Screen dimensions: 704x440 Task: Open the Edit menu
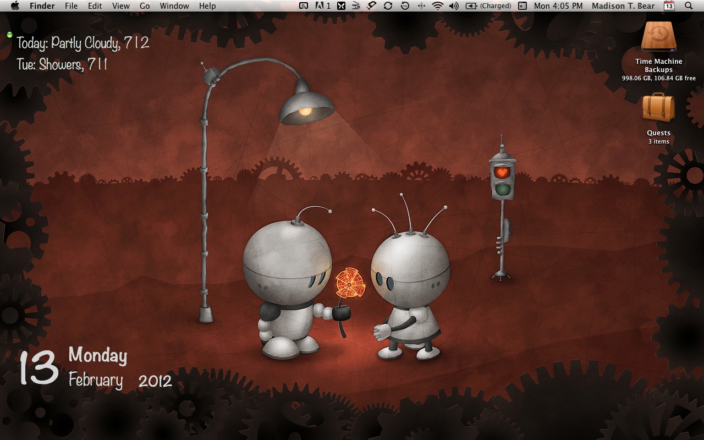pyautogui.click(x=95, y=5)
